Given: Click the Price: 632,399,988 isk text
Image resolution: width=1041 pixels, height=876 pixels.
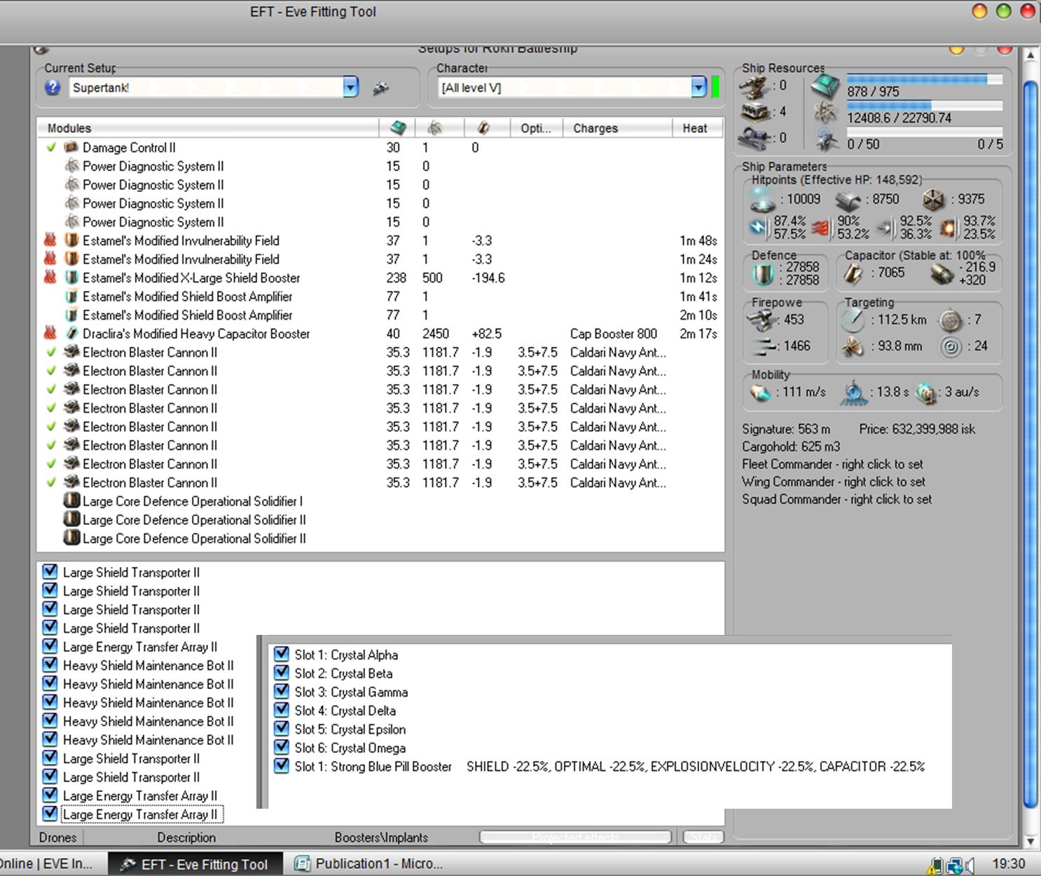Looking at the screenshot, I should click(917, 429).
